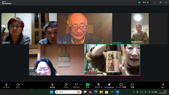End the meeting with 終了
This screenshot has height=95, width=169.
pos(163,85)
